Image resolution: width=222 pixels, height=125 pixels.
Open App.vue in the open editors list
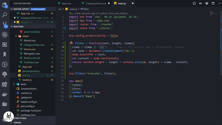(33, 14)
